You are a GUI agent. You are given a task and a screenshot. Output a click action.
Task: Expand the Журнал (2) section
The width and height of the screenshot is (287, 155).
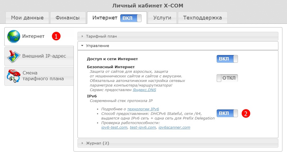[x=98, y=143]
